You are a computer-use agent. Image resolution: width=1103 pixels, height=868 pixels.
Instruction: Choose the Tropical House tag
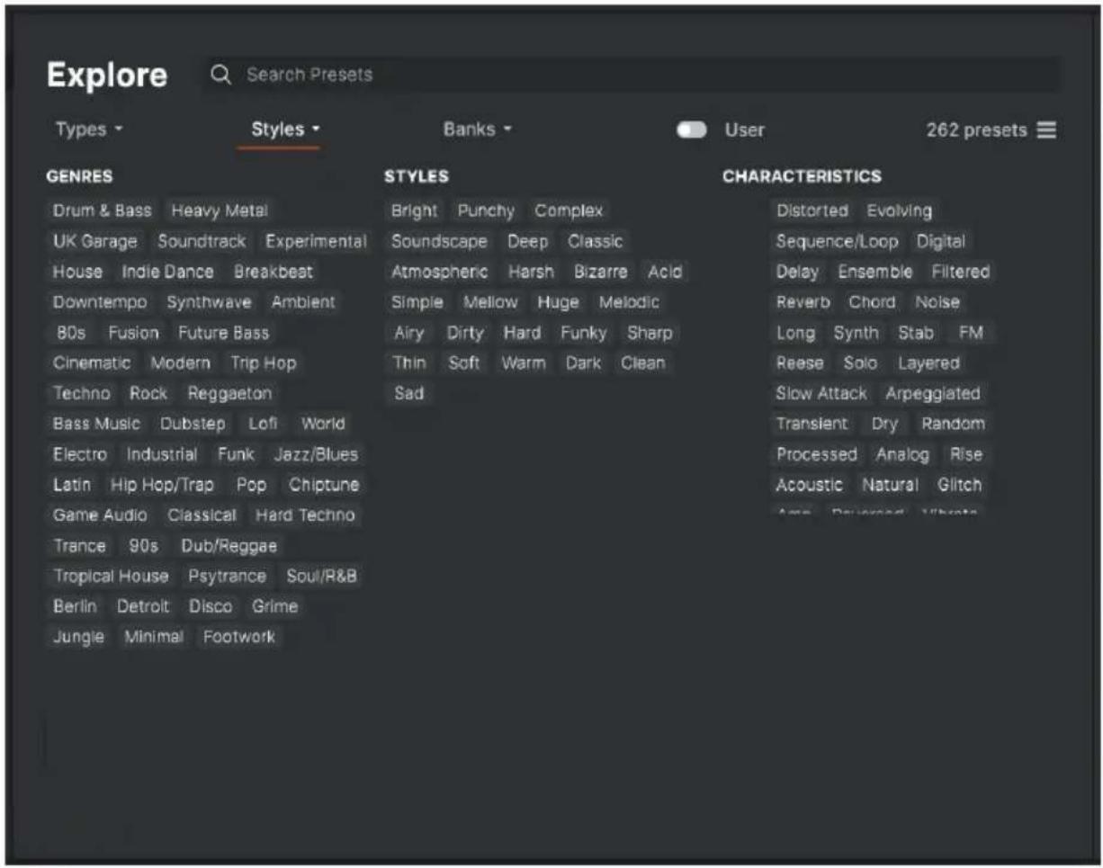click(x=111, y=576)
